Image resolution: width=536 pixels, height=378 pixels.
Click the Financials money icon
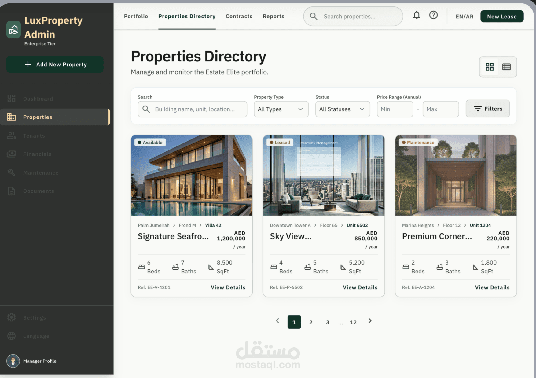12,154
